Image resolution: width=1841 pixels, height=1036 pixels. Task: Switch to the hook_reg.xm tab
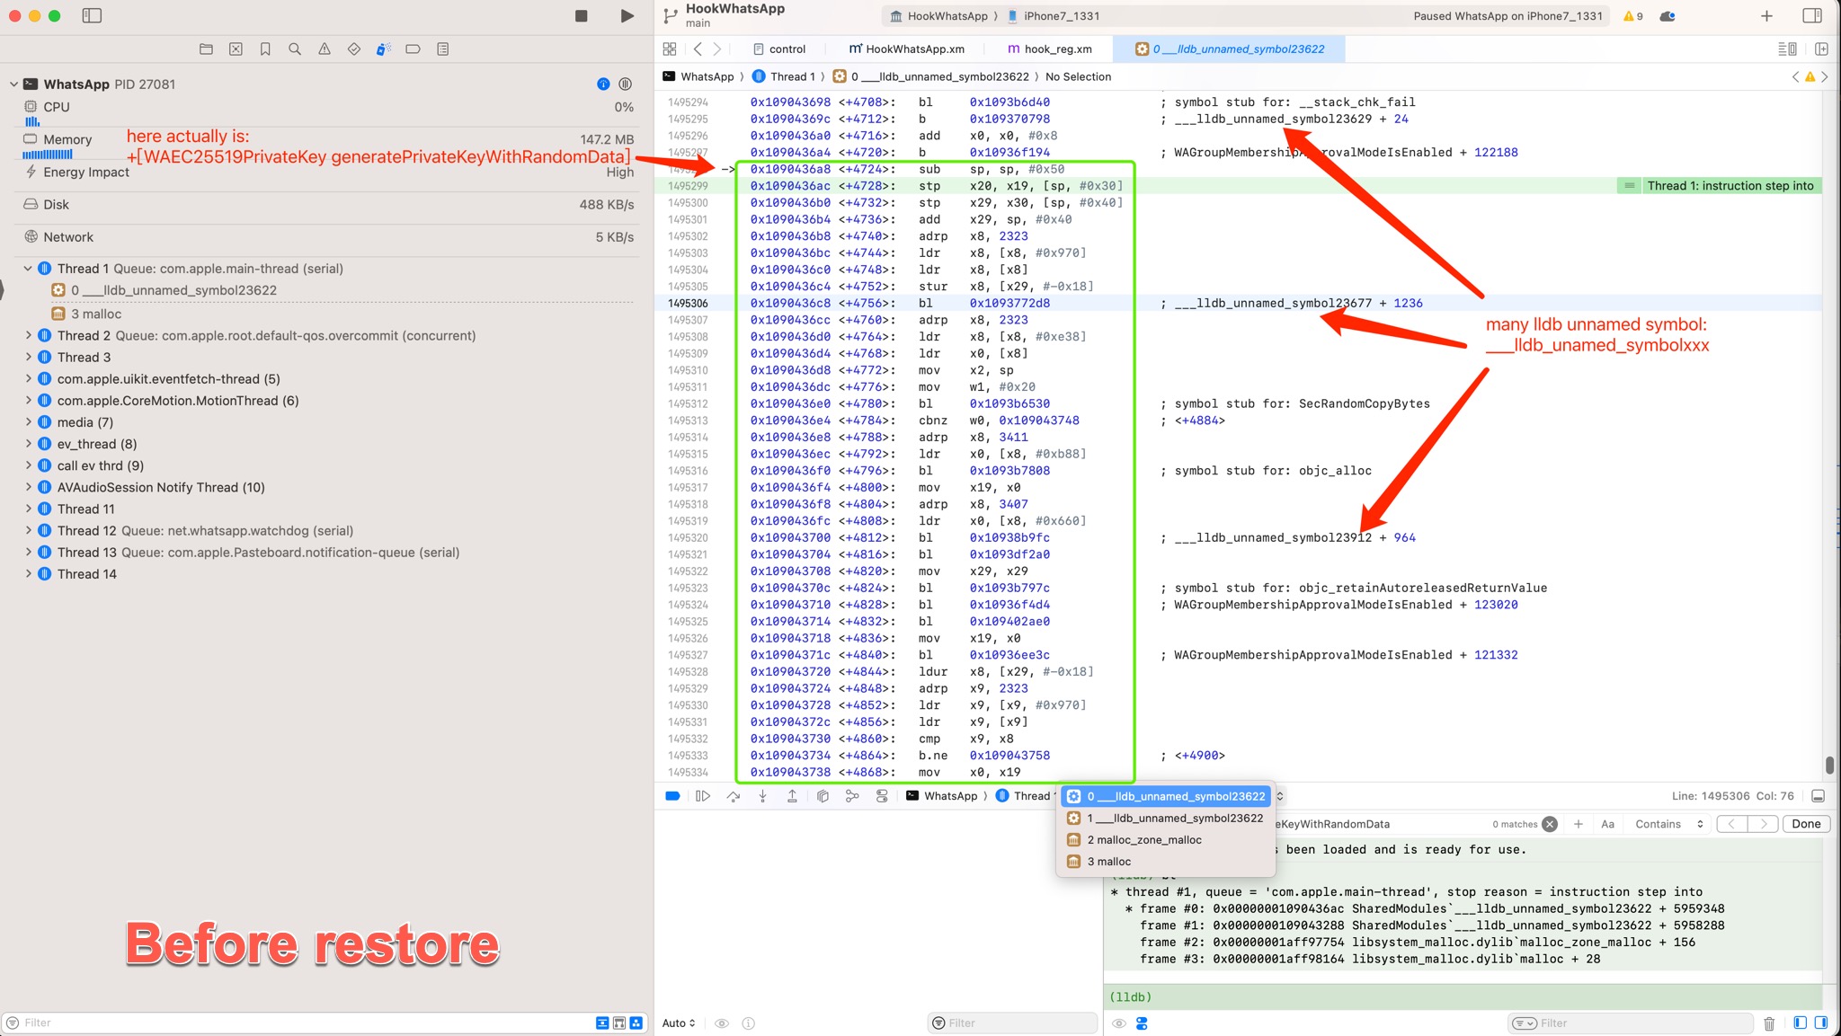pyautogui.click(x=1049, y=49)
